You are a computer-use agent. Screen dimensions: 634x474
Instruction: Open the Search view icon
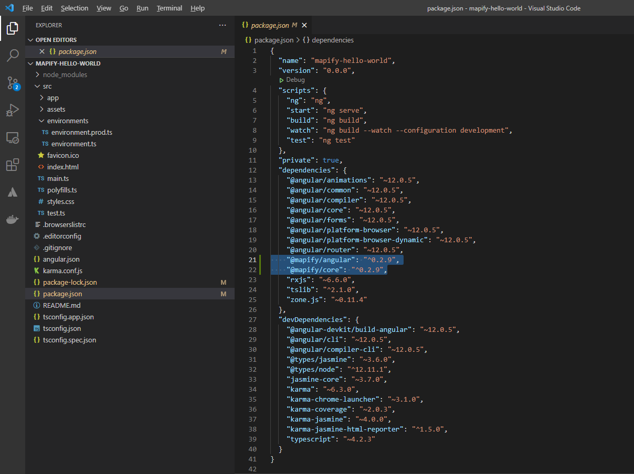click(x=13, y=56)
